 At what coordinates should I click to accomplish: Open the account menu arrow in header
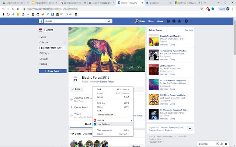[192, 21]
